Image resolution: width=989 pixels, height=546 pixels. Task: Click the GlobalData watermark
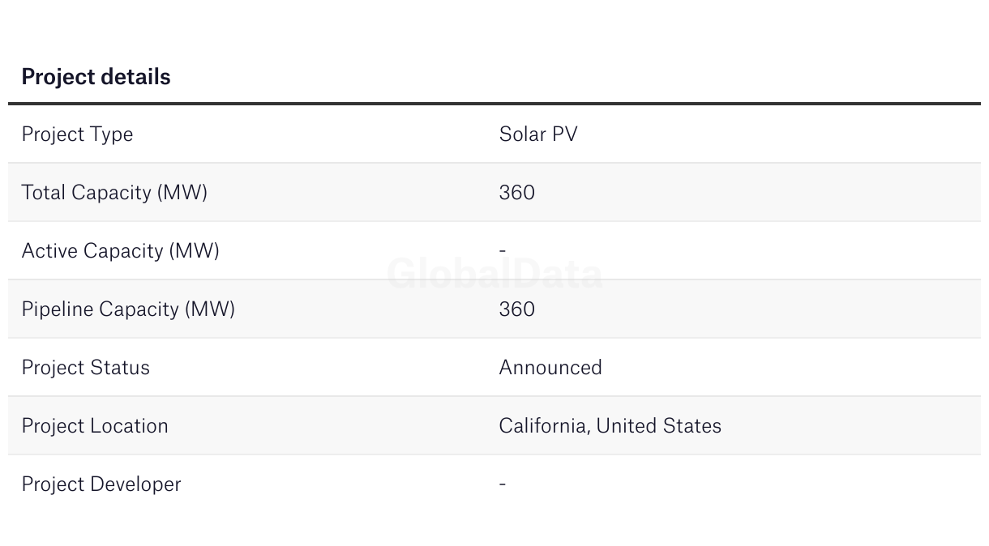click(x=494, y=274)
